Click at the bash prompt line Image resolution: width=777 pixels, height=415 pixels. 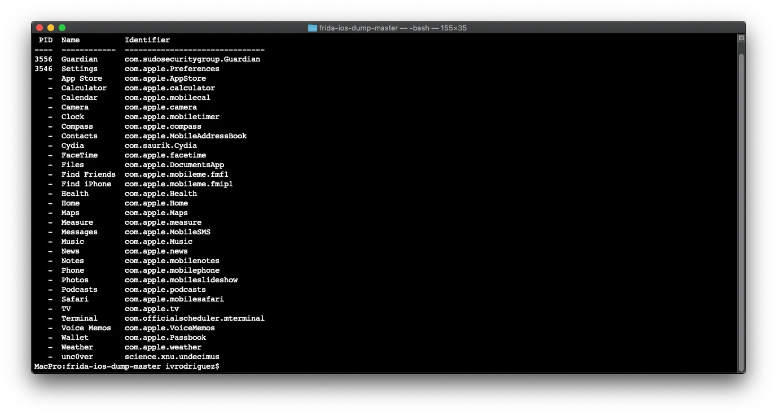pos(127,366)
